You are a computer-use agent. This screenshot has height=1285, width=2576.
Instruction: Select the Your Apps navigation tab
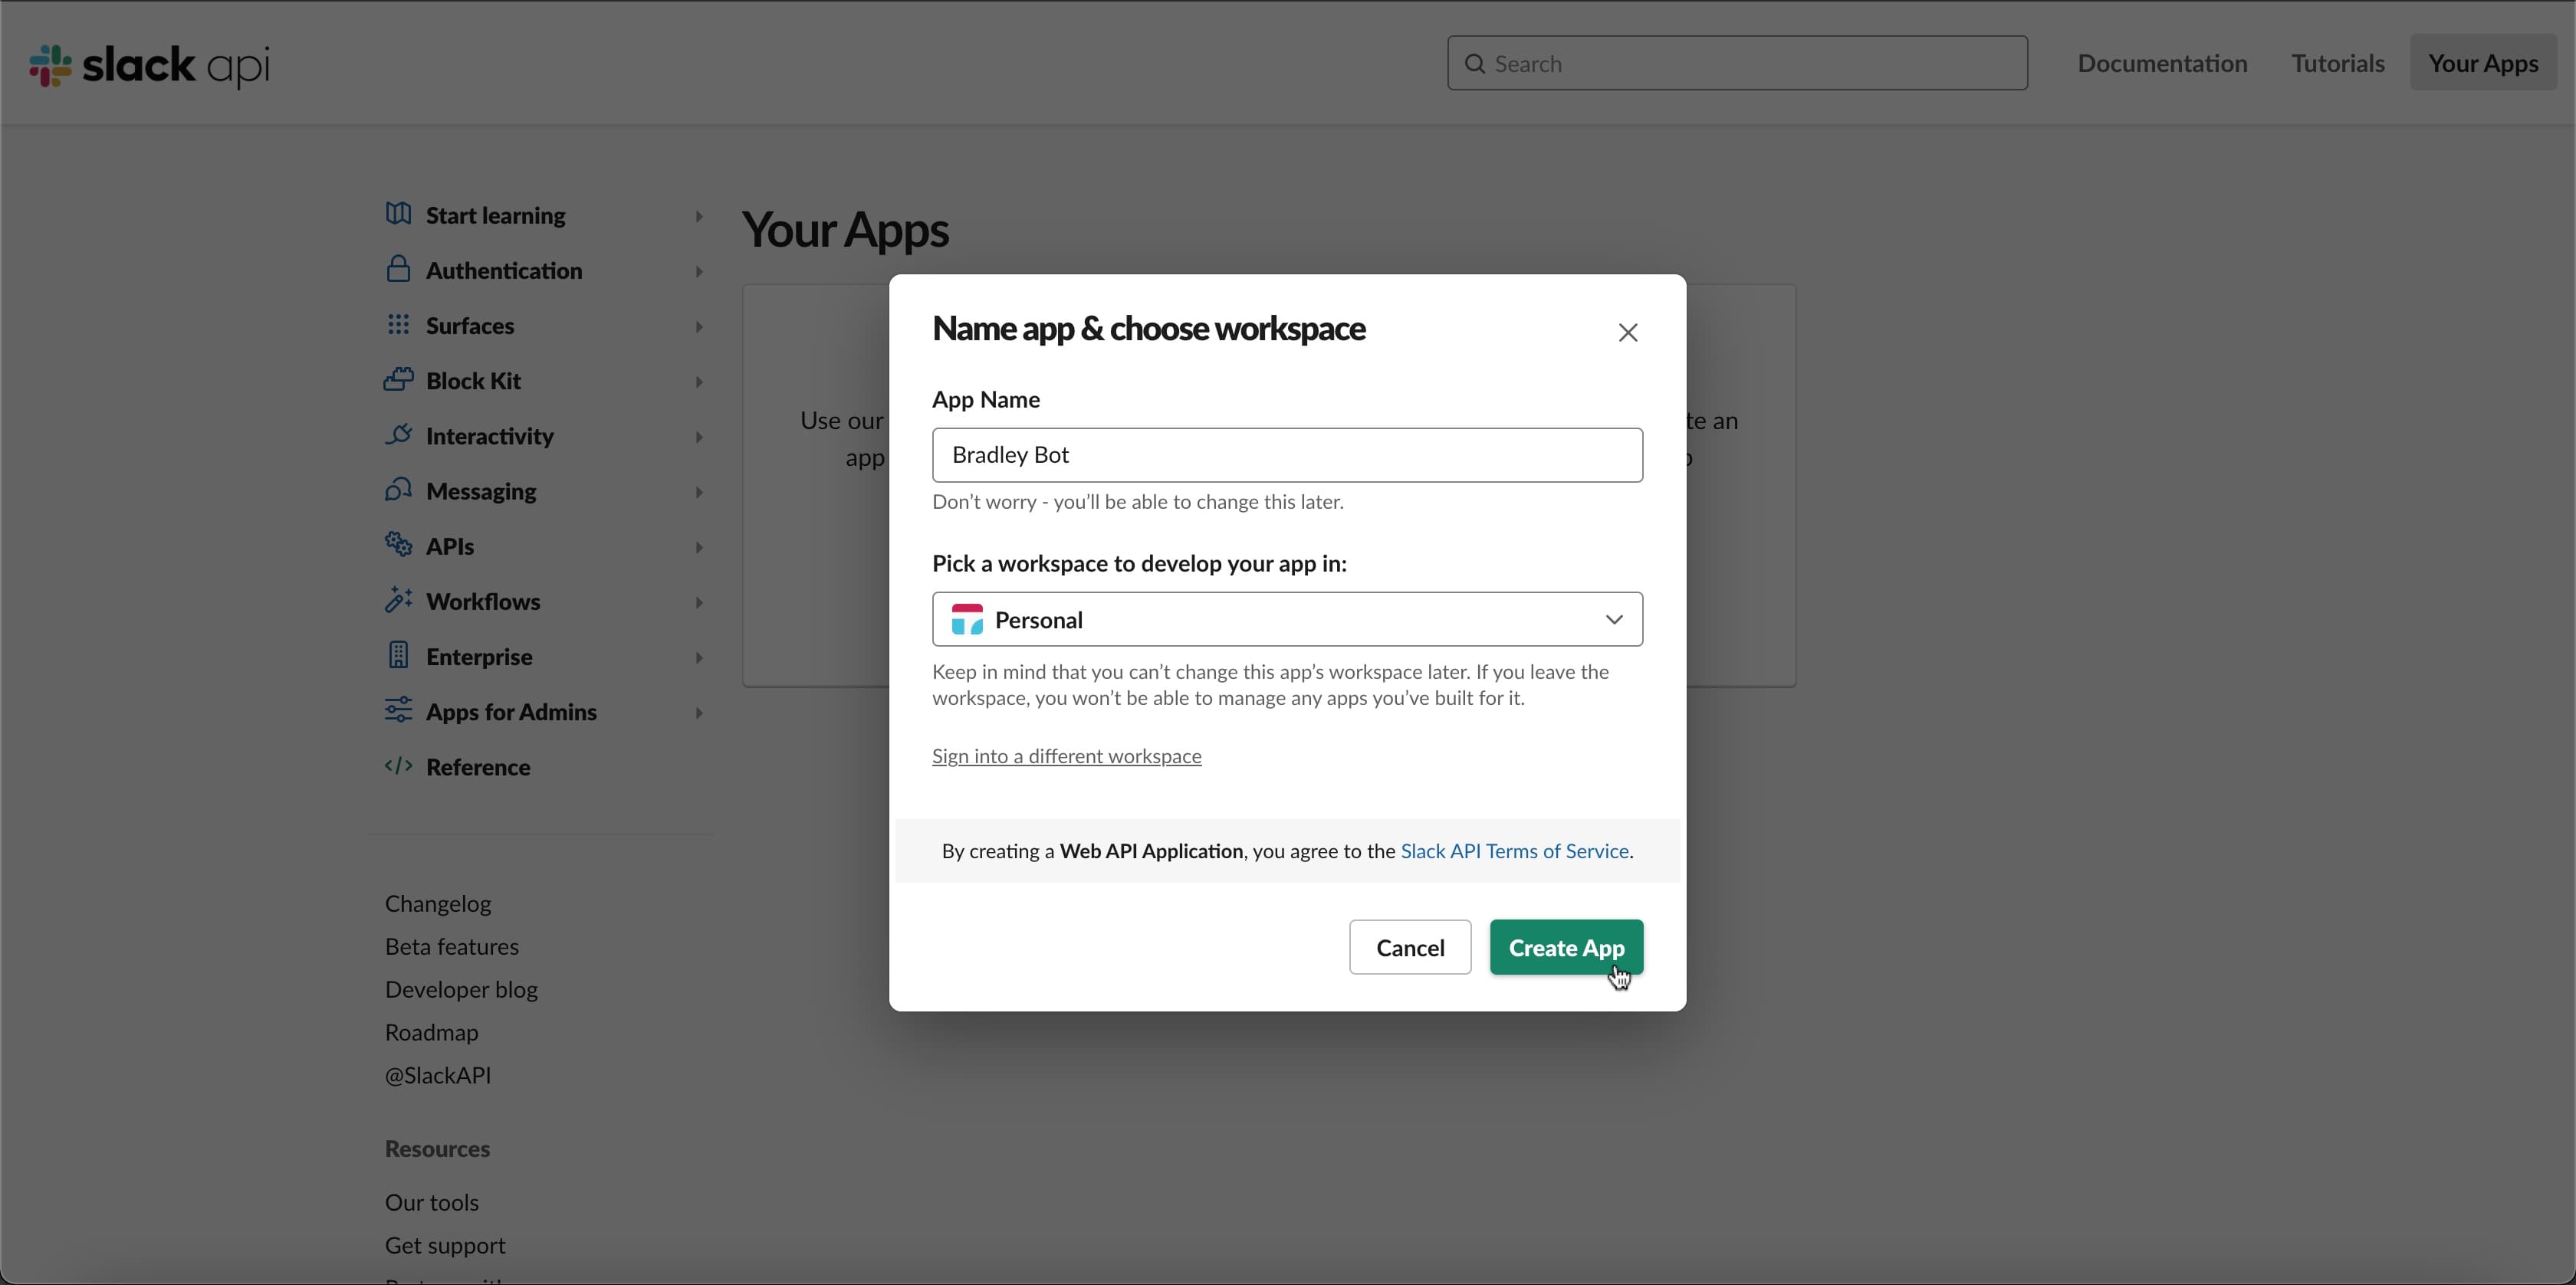point(2483,63)
